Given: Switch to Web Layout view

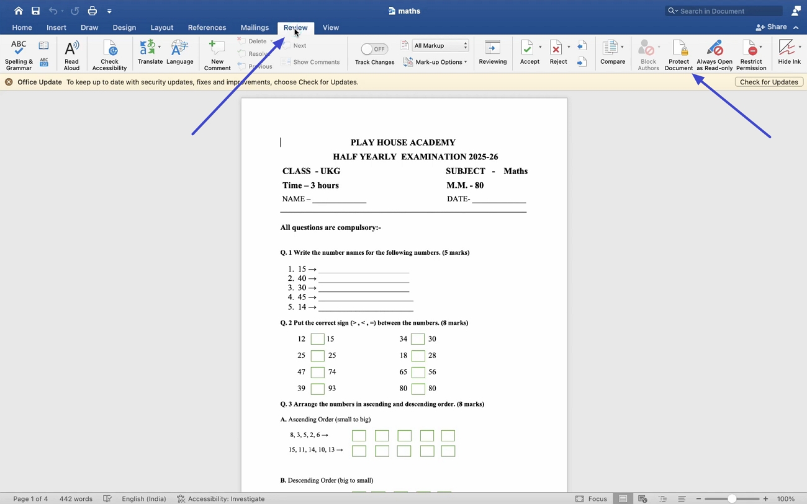Looking at the screenshot, I should pos(642,498).
